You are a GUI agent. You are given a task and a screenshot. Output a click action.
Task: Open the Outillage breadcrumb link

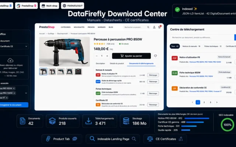51,33
